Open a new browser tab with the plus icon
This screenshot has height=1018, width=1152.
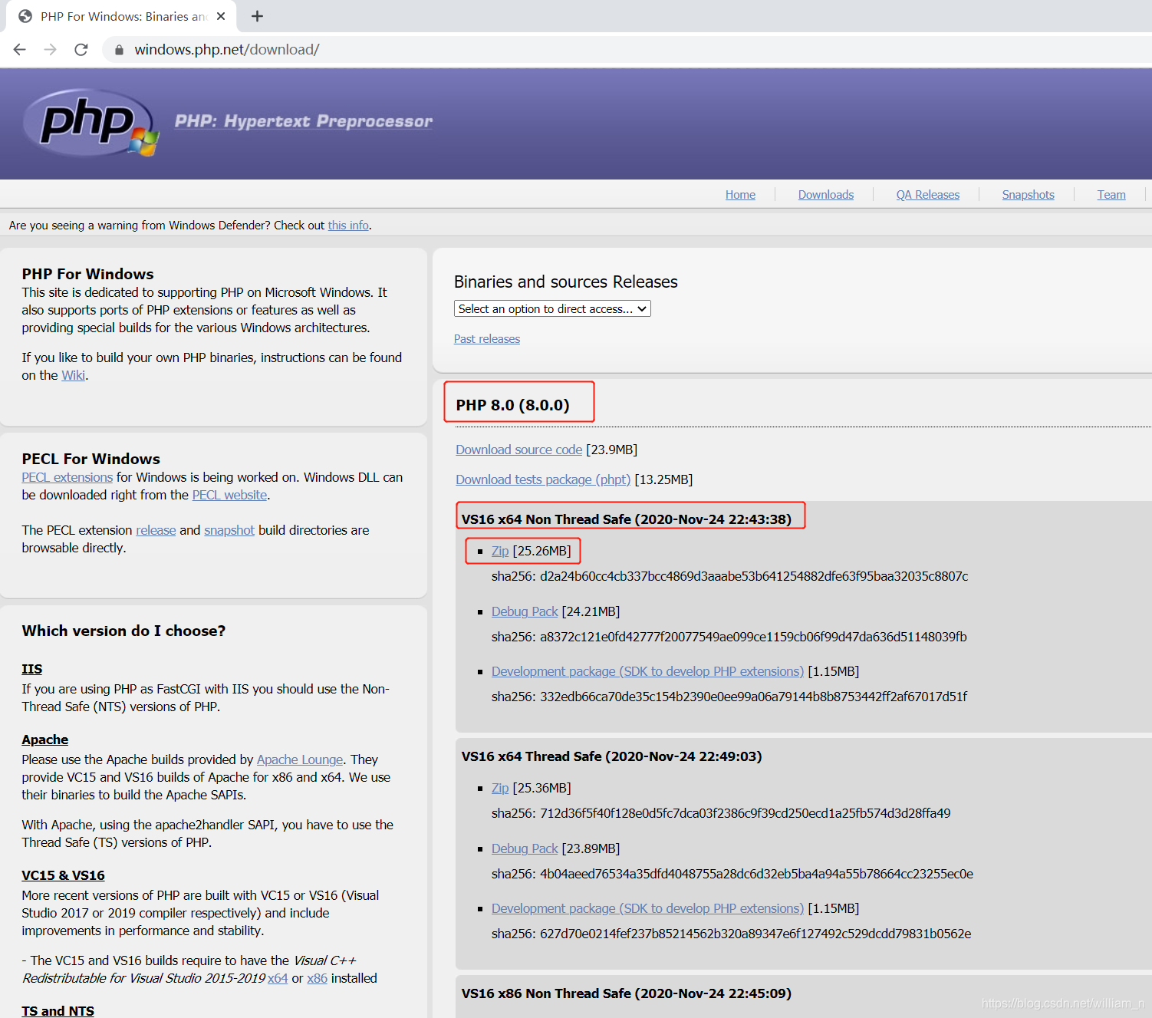257,15
